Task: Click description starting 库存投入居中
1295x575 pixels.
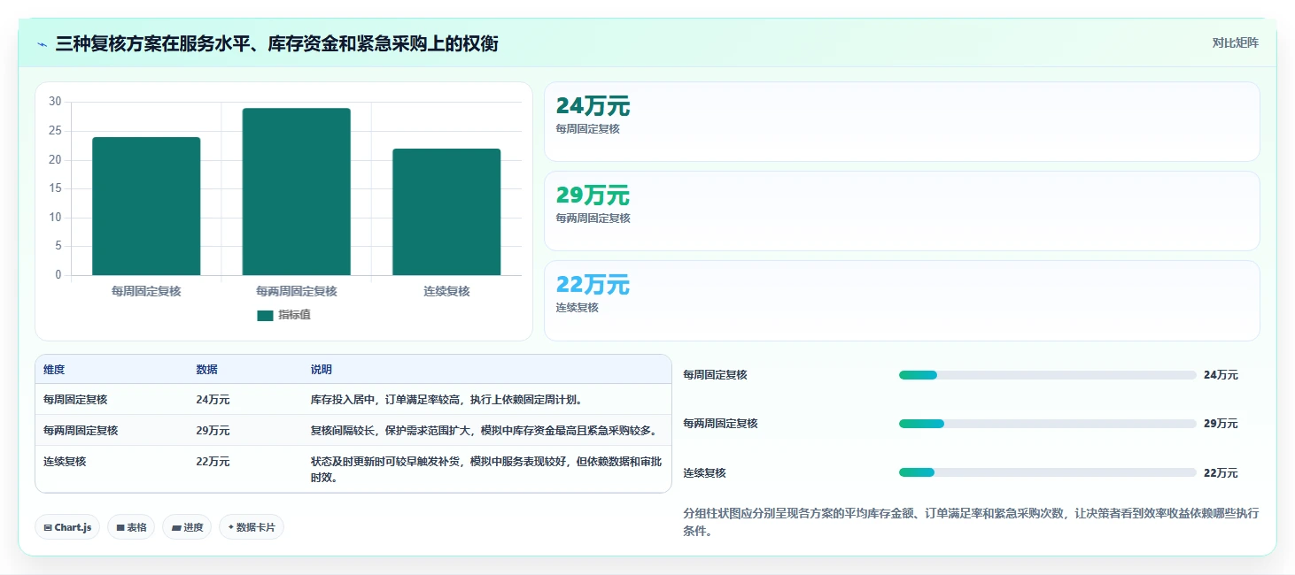Action: coord(446,400)
